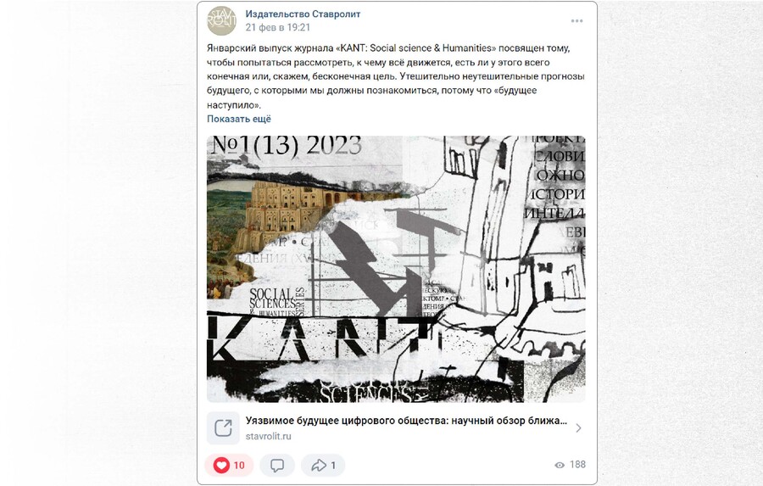763x486 pixels.
Task: Click the share count number 1
Action: tap(333, 466)
